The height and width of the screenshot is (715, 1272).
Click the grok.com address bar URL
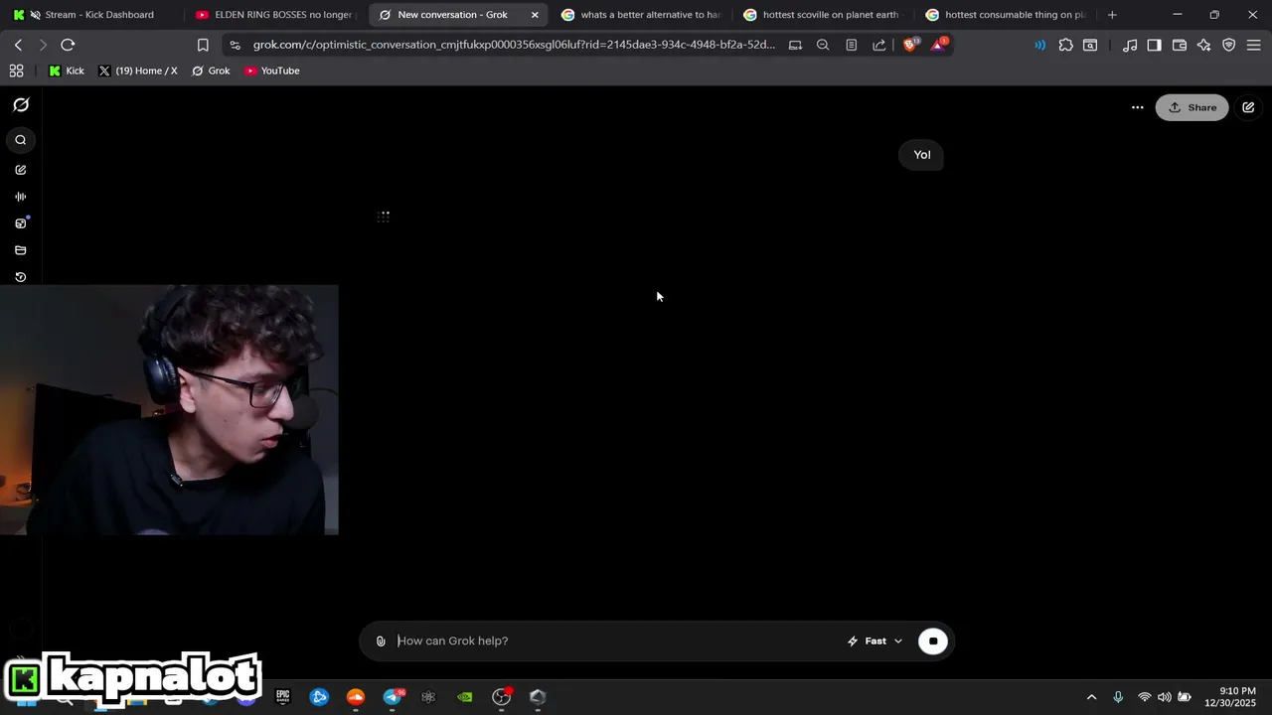[514, 45]
